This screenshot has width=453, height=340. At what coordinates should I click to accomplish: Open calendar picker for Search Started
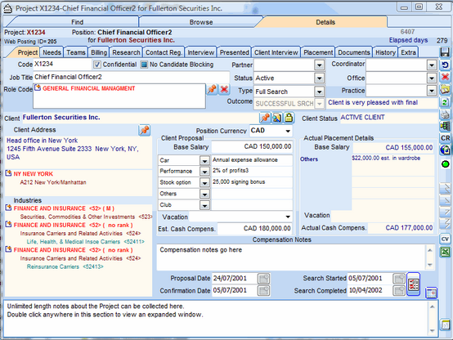click(399, 279)
